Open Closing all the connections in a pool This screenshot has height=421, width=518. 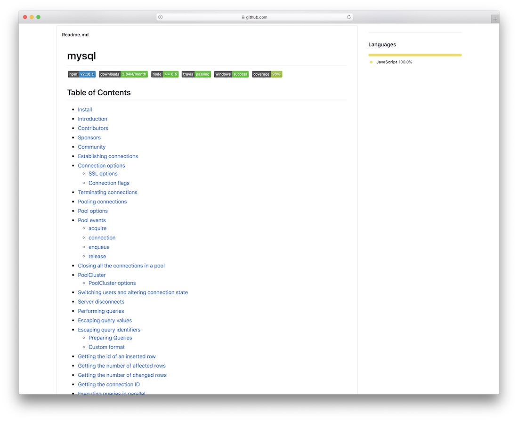(121, 266)
